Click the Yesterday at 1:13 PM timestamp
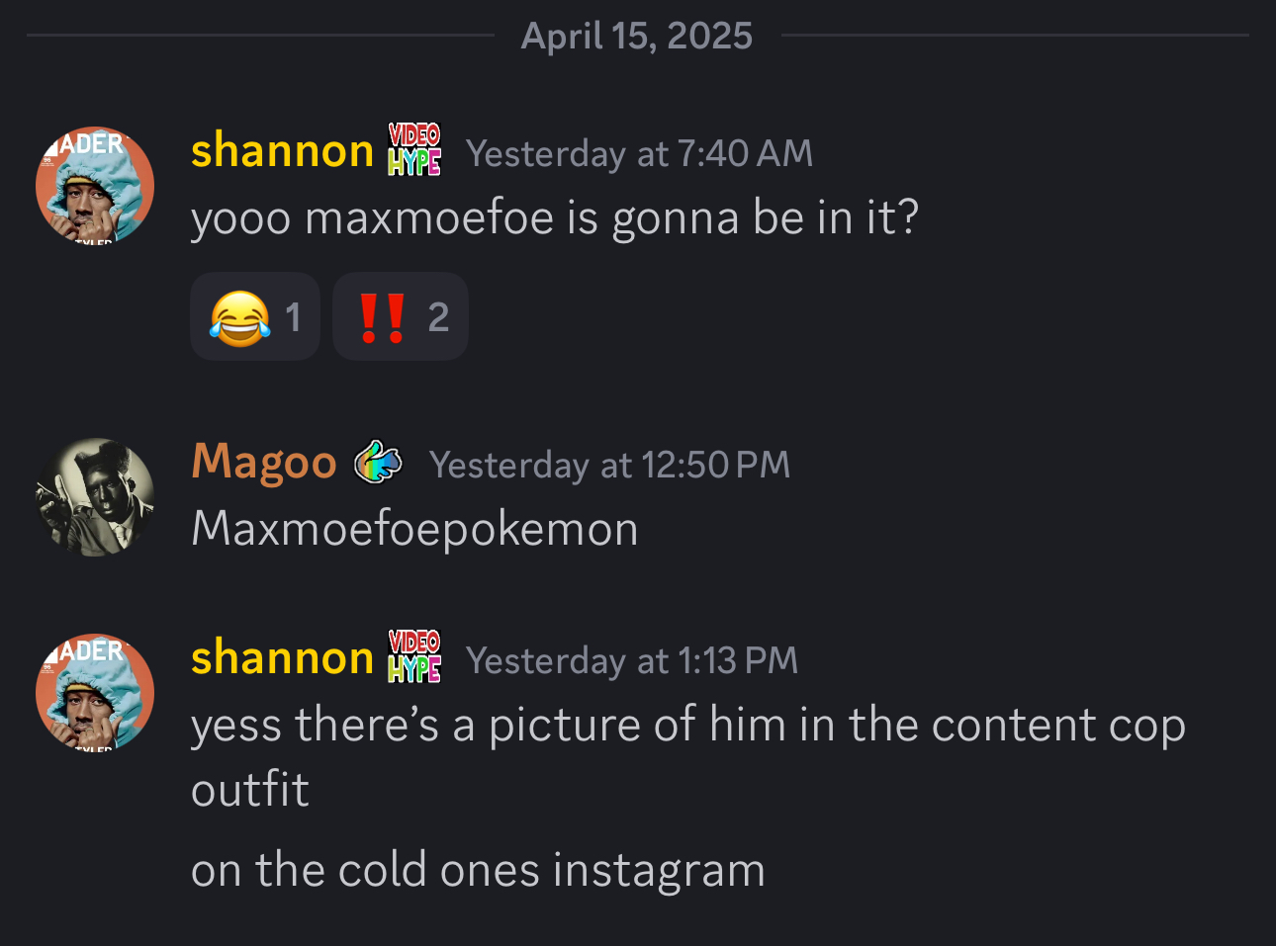 [x=631, y=660]
